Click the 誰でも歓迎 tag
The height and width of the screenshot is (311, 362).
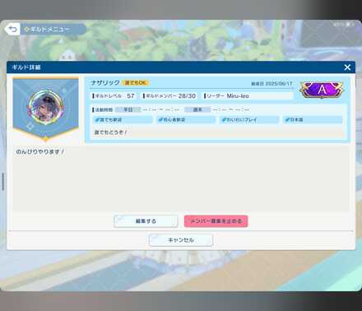[123, 120]
